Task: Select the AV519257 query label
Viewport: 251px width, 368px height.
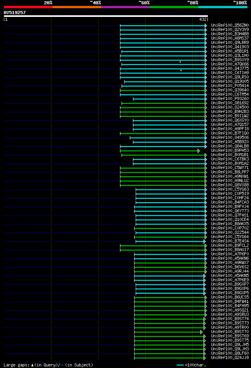Action: (x=15, y=13)
